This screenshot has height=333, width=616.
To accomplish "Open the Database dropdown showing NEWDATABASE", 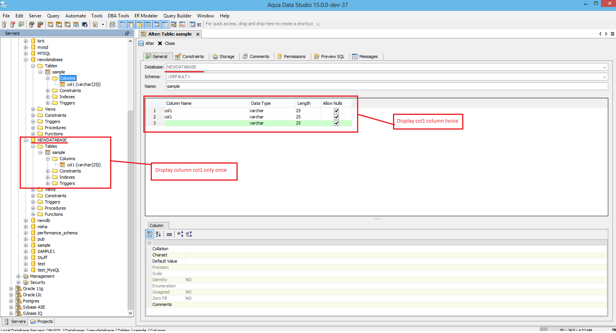I will 387,67.
